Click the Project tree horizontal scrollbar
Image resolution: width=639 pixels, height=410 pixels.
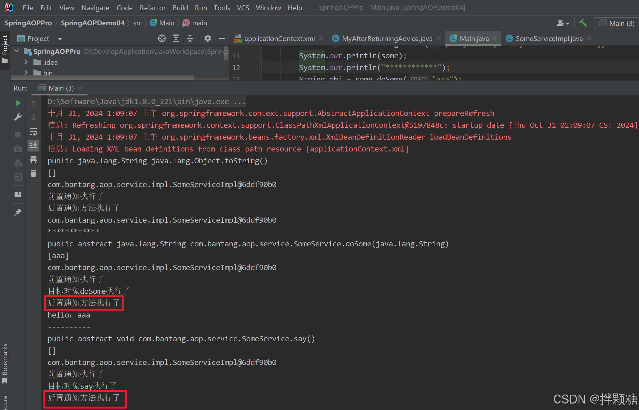click(103, 78)
